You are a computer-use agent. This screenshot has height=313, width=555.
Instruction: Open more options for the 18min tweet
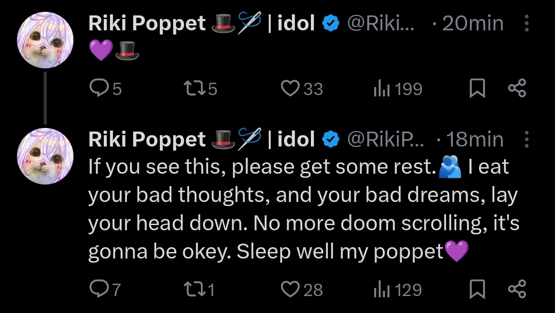[x=526, y=139]
